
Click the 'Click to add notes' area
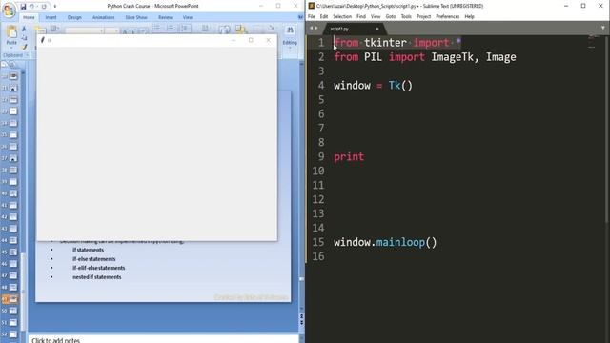(163, 340)
